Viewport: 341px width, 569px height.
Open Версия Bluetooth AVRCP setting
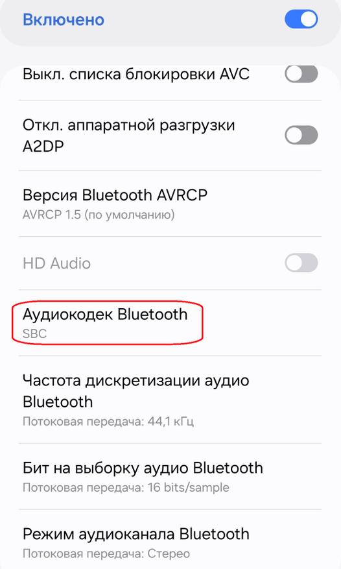coord(170,204)
